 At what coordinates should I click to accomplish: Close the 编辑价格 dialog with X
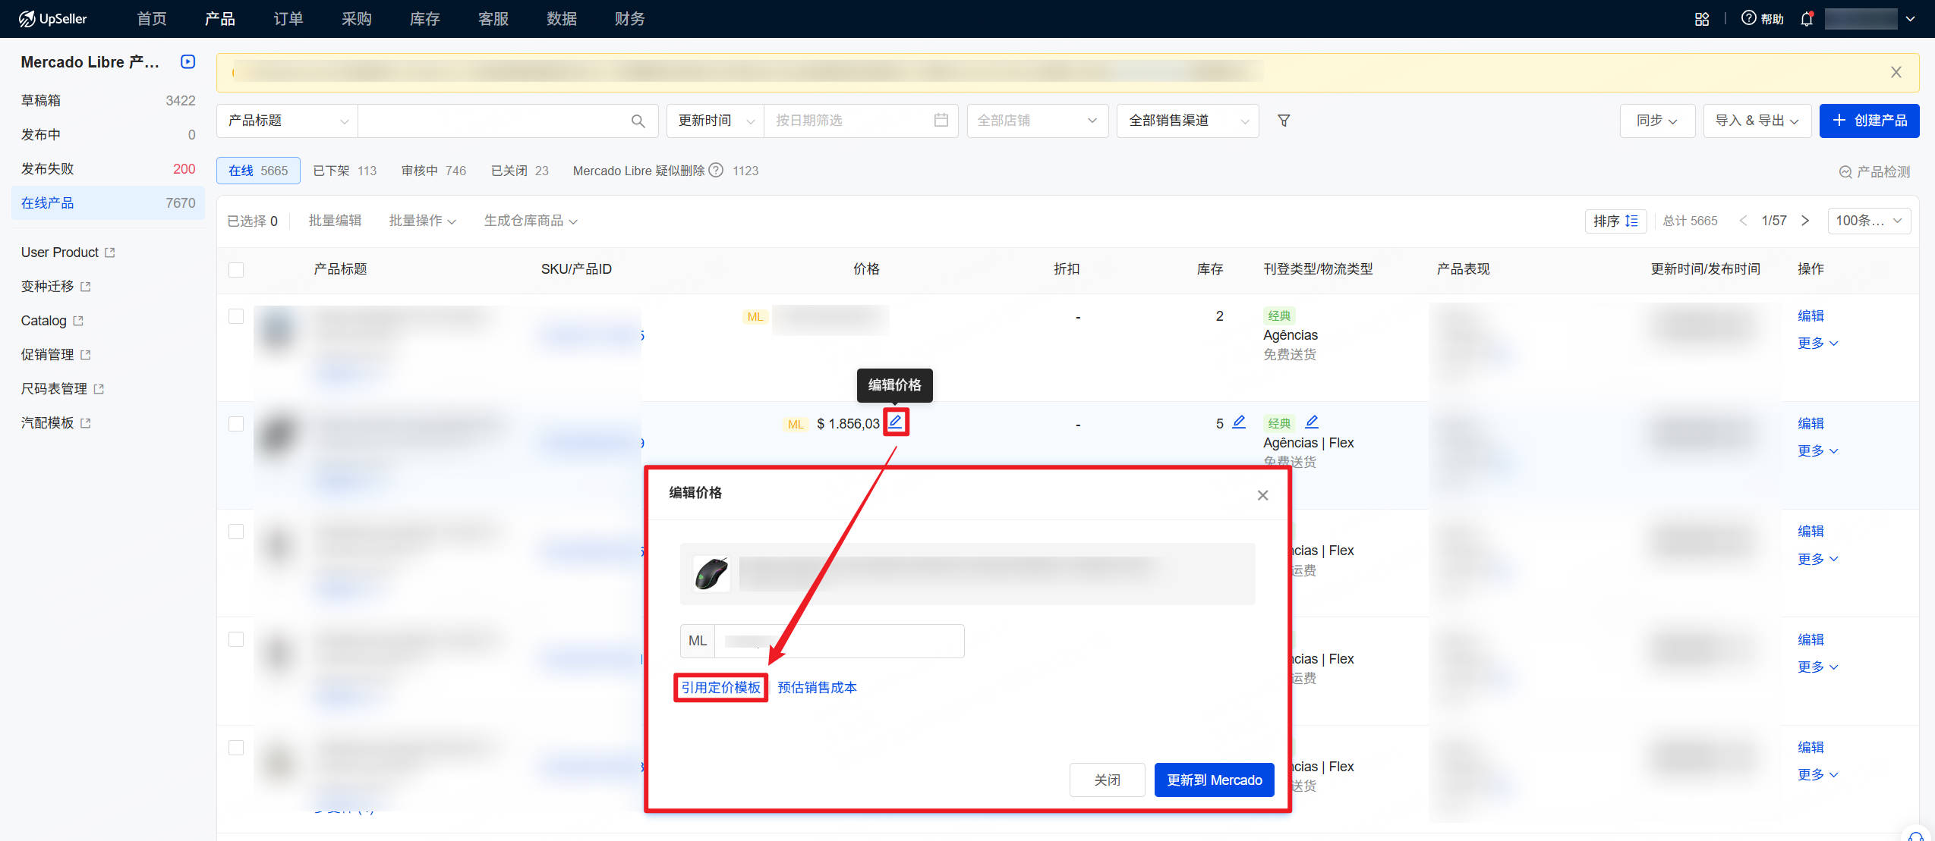[x=1262, y=495]
